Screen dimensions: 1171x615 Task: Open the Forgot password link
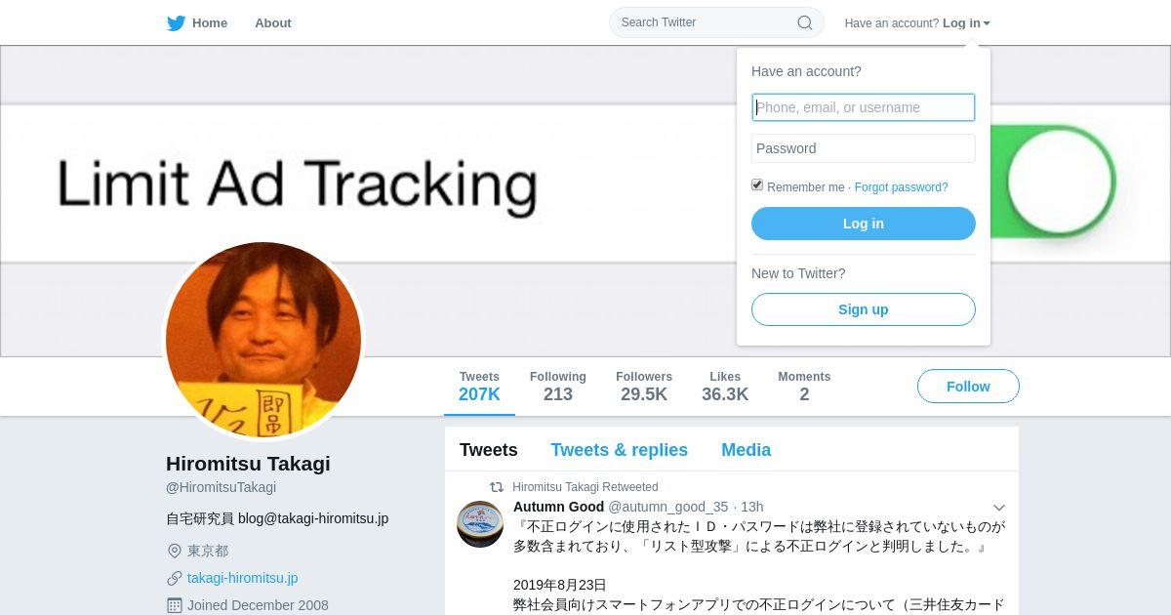click(901, 187)
